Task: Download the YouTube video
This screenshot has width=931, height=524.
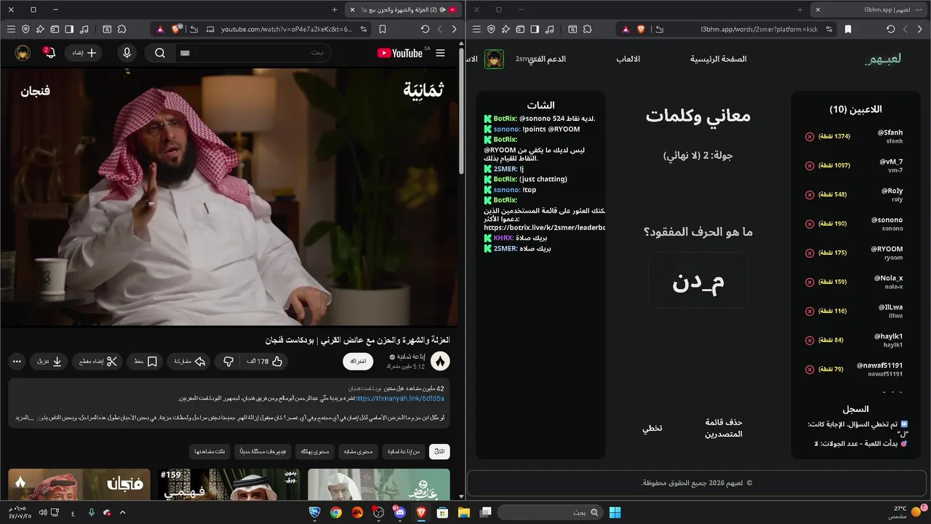Action: tap(49, 361)
